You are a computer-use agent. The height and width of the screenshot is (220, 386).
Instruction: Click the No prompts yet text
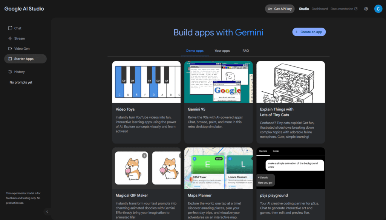(21, 83)
